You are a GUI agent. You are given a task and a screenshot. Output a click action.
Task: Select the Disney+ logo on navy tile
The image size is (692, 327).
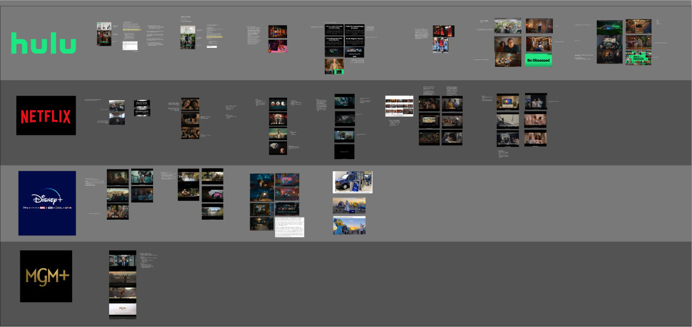tap(47, 203)
